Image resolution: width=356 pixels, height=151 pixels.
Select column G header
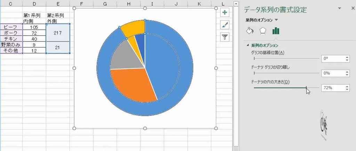pos(105,3)
